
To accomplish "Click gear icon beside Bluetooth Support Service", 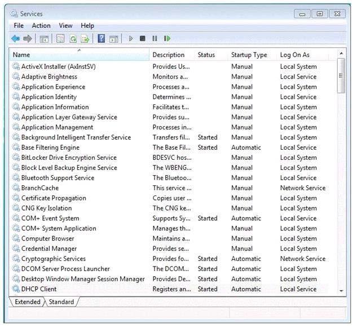I will pos(16,177).
